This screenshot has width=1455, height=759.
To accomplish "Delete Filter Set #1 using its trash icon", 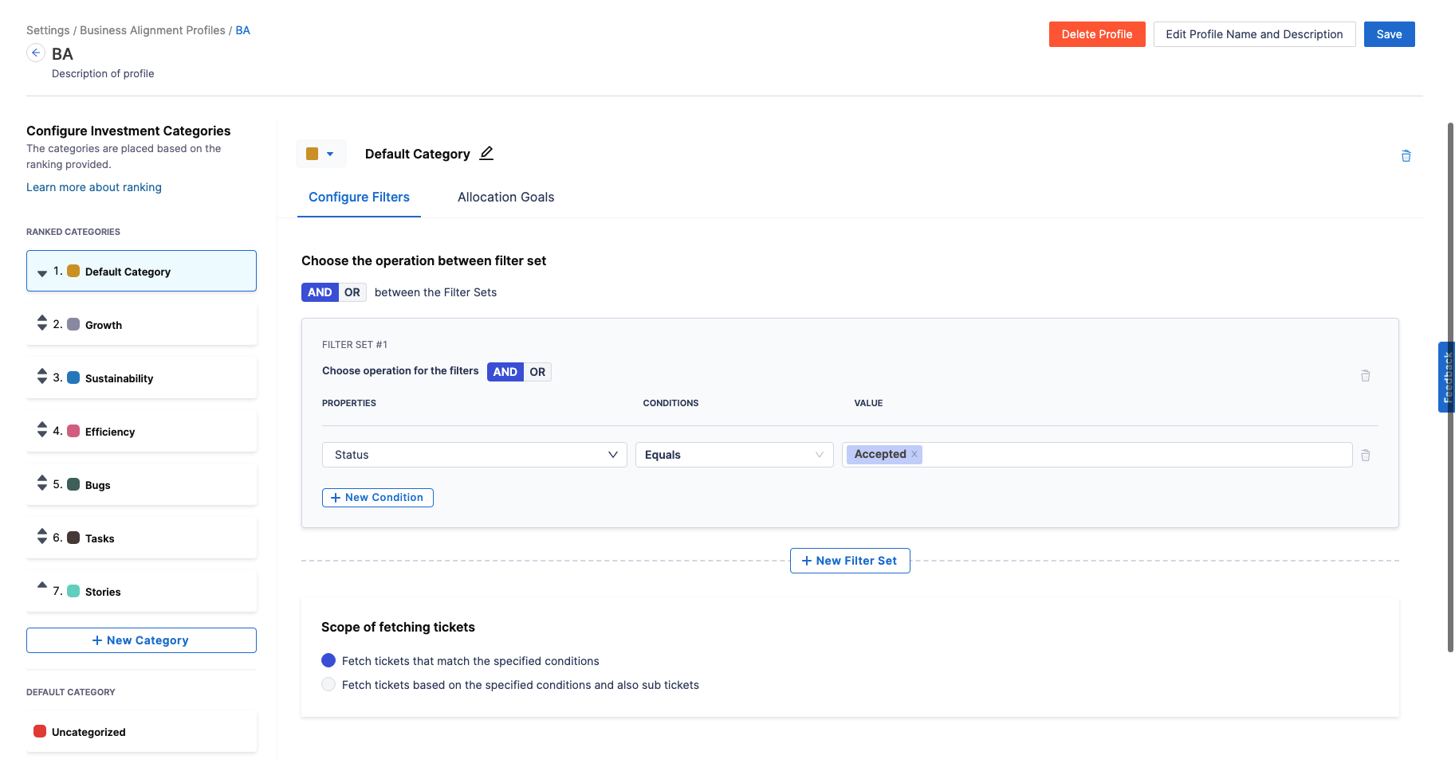I will [x=1365, y=376].
